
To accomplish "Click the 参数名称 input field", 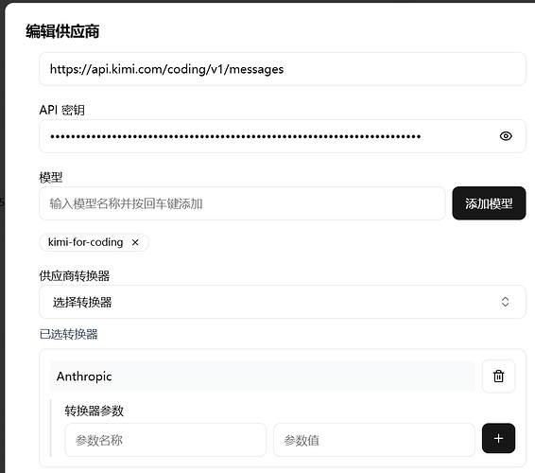I will point(165,440).
